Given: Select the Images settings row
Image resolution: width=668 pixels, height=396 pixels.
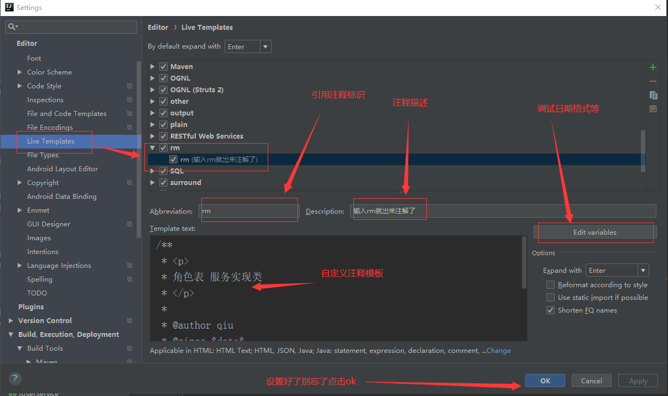Looking at the screenshot, I should [x=39, y=238].
